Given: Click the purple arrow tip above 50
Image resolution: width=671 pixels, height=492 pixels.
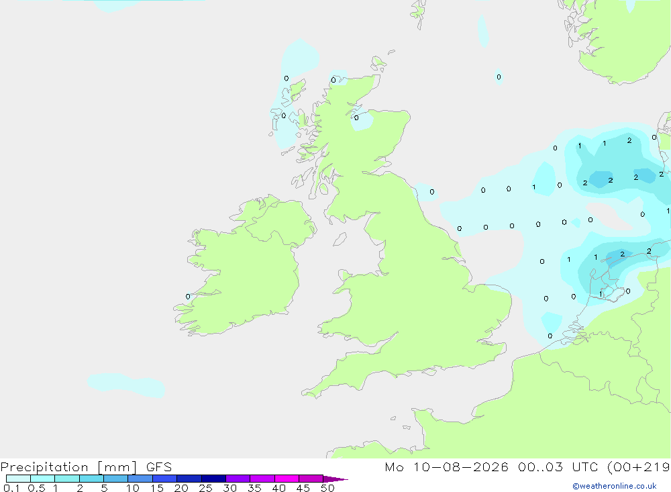Looking at the screenshot, I should coord(336,479).
